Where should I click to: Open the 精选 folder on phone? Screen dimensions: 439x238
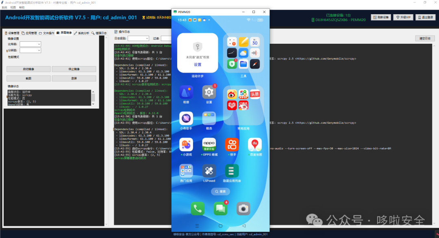[x=209, y=118]
